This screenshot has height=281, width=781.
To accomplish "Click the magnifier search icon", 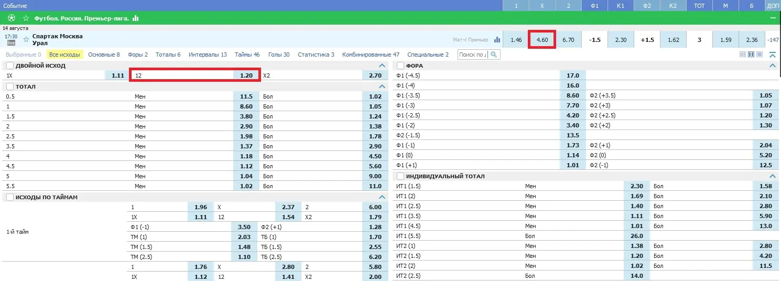I will tap(494, 55).
